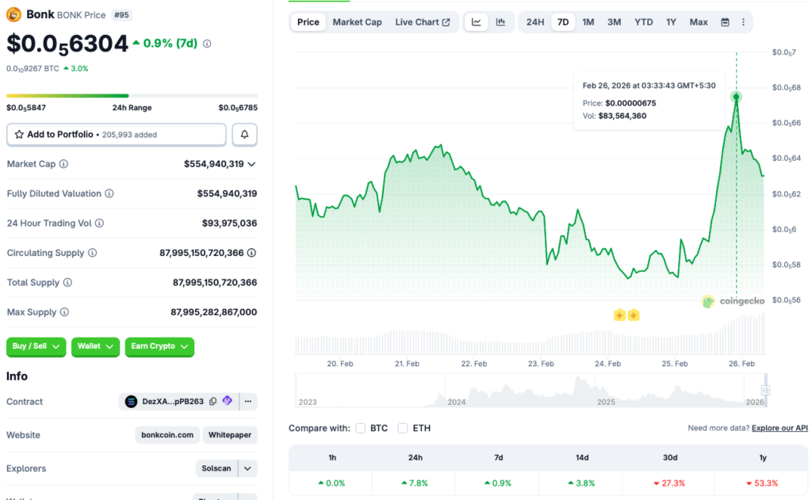Select the line chart icon

click(476, 21)
